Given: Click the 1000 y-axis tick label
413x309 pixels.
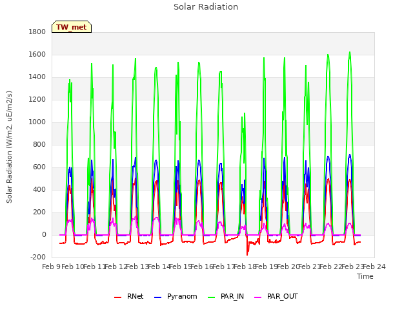Looking at the screenshot, I should click(37, 122).
